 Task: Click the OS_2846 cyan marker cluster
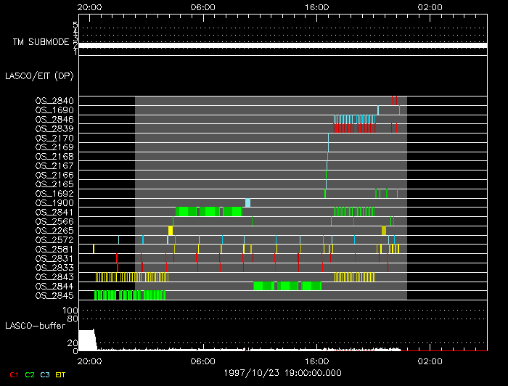coord(354,119)
